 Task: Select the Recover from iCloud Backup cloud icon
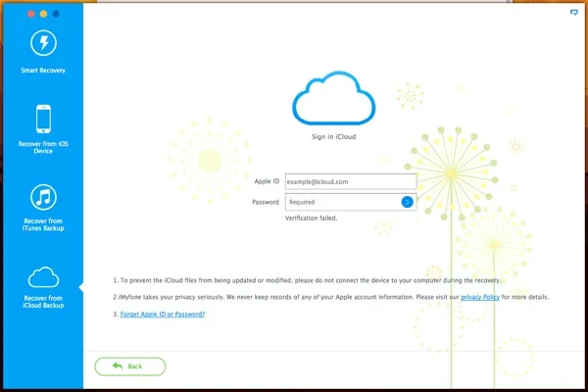pyautogui.click(x=43, y=277)
